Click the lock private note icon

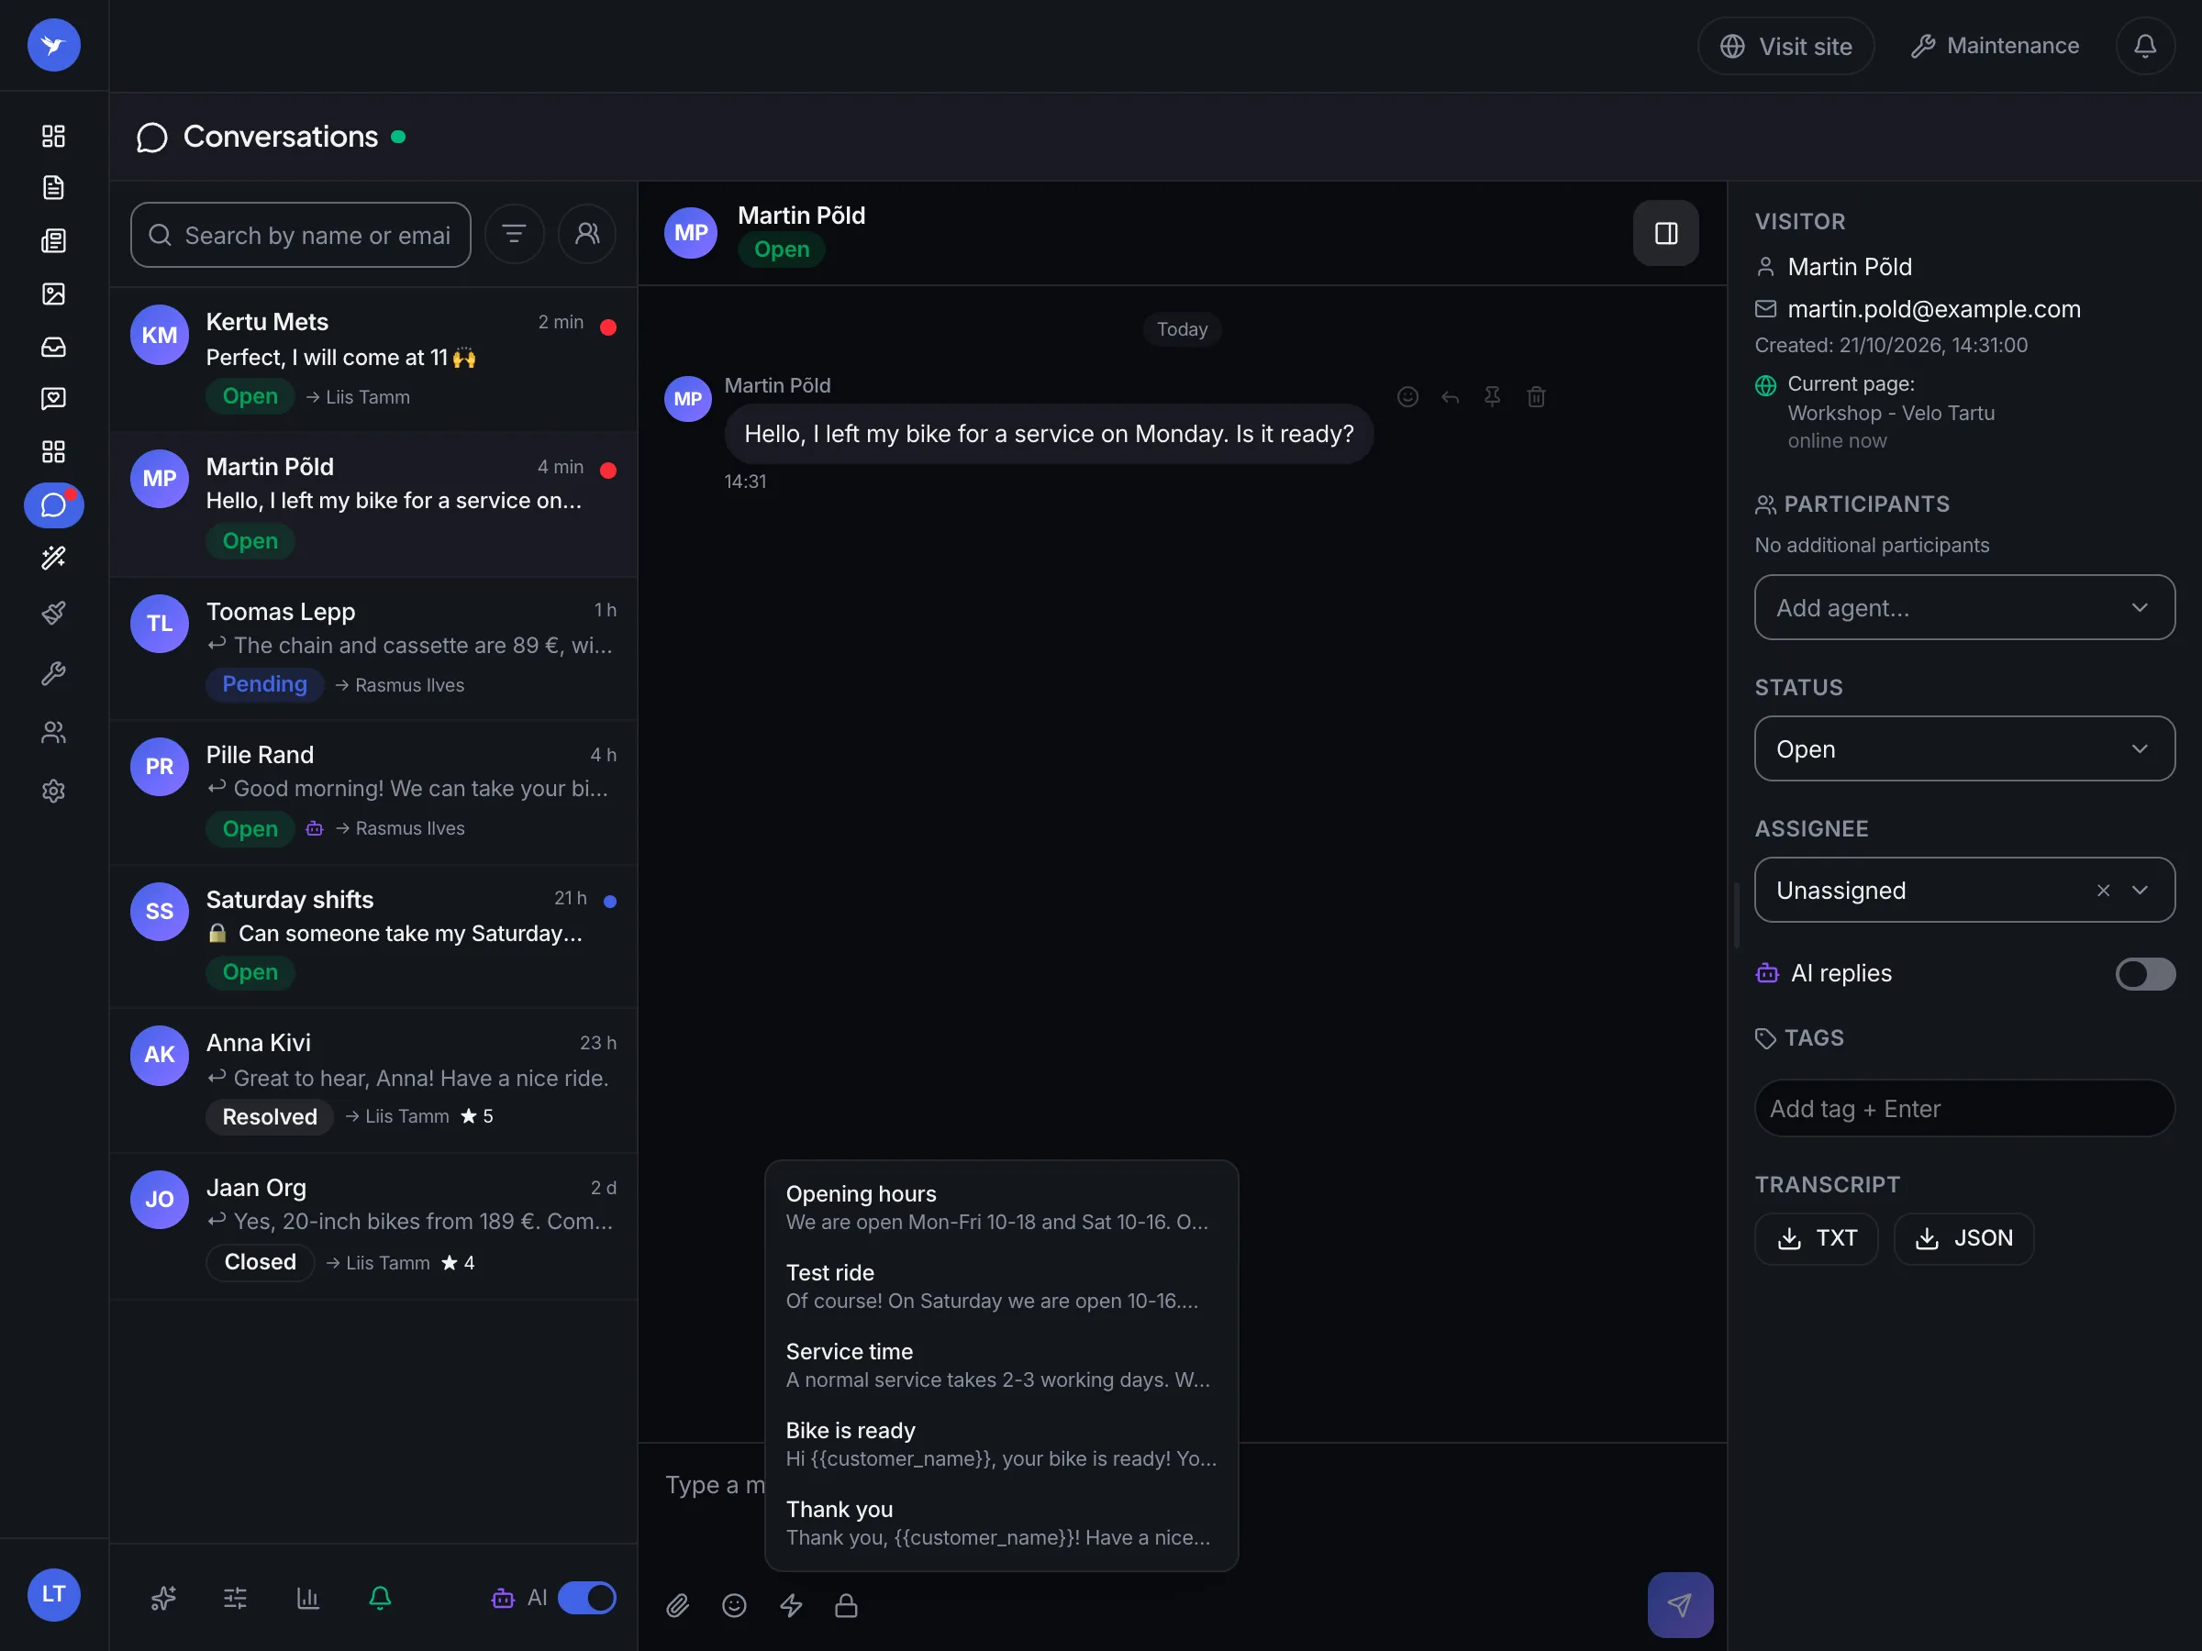pos(846,1605)
